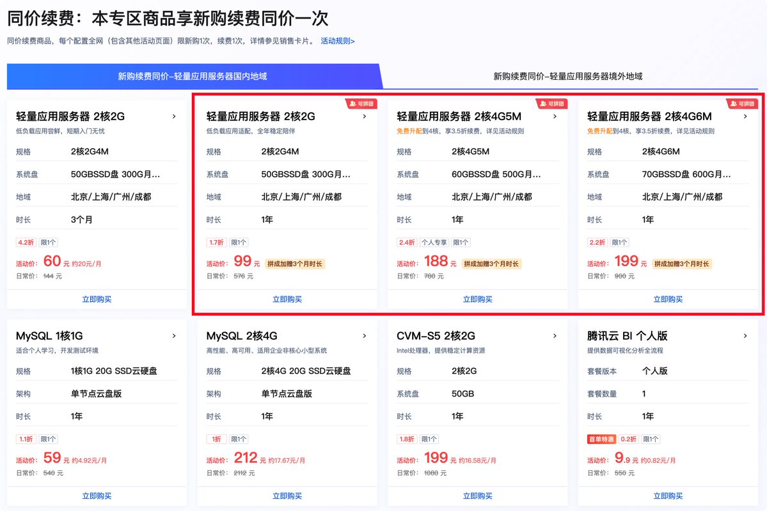Click the 4.2折 discount tag

coord(26,242)
